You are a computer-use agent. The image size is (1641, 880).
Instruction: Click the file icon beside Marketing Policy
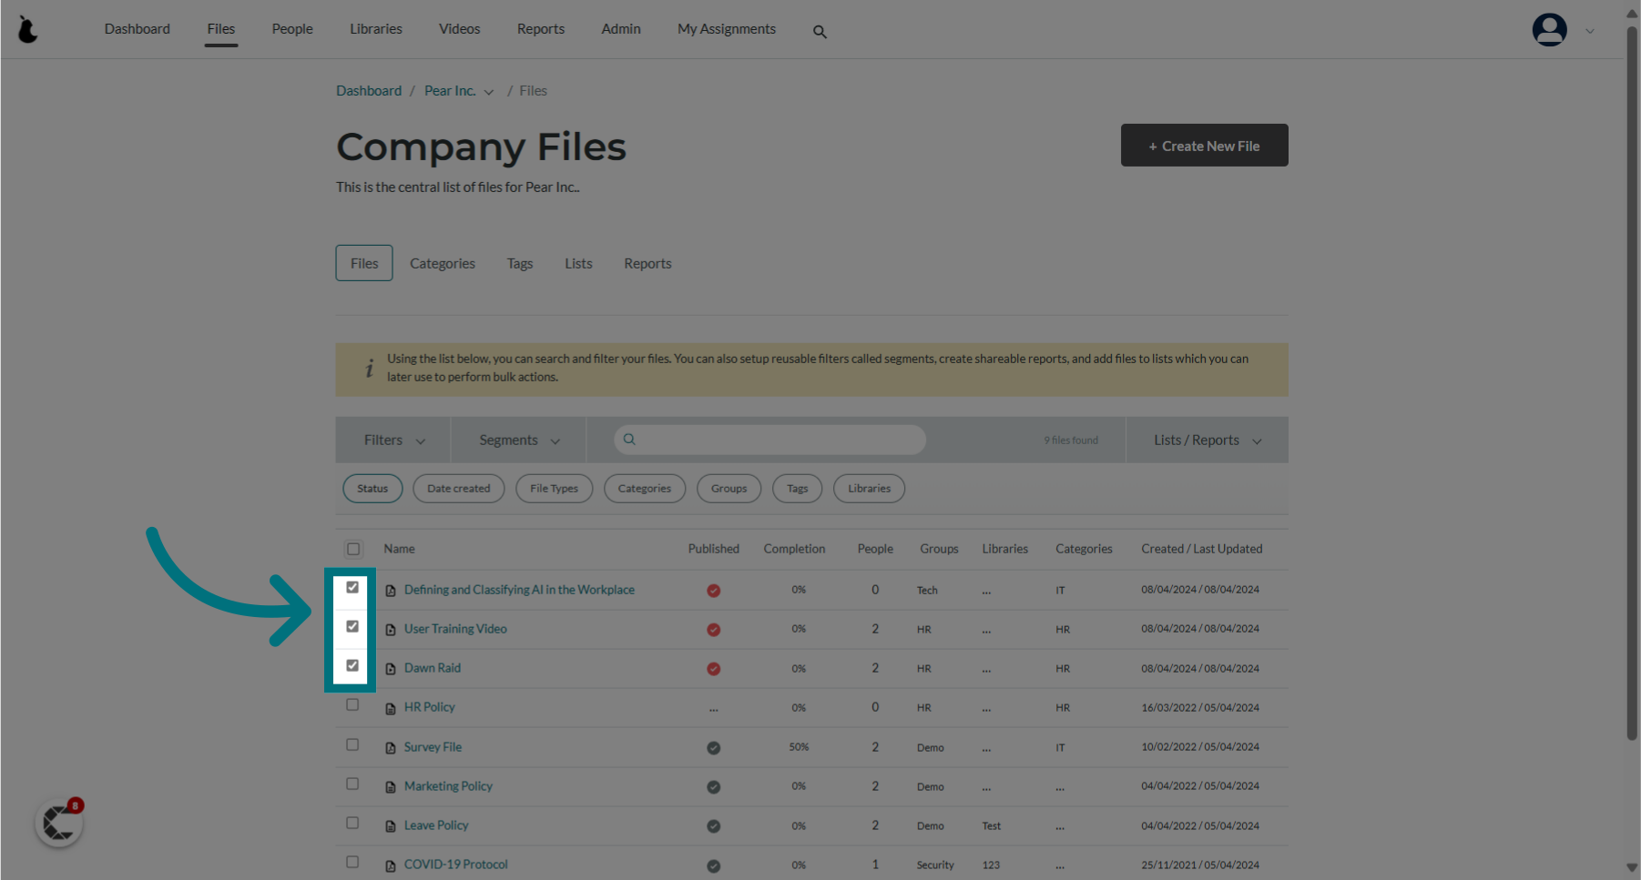click(x=391, y=787)
